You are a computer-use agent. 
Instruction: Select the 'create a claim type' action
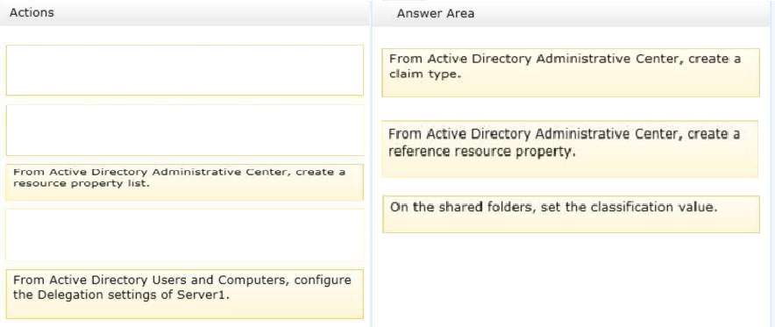(571, 73)
